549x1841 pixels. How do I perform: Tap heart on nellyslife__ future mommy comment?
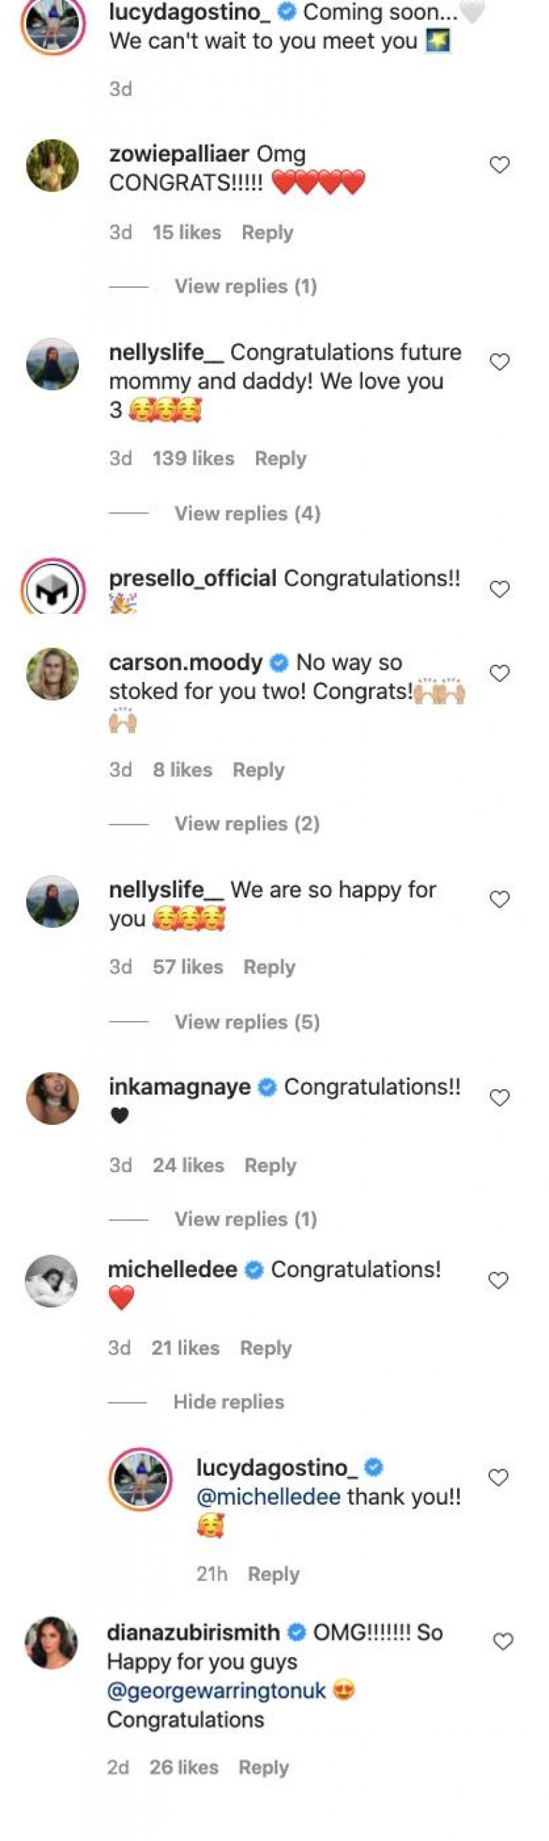[x=499, y=363]
